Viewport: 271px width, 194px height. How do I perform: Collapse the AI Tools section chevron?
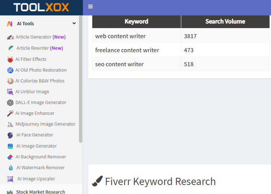tap(74, 23)
